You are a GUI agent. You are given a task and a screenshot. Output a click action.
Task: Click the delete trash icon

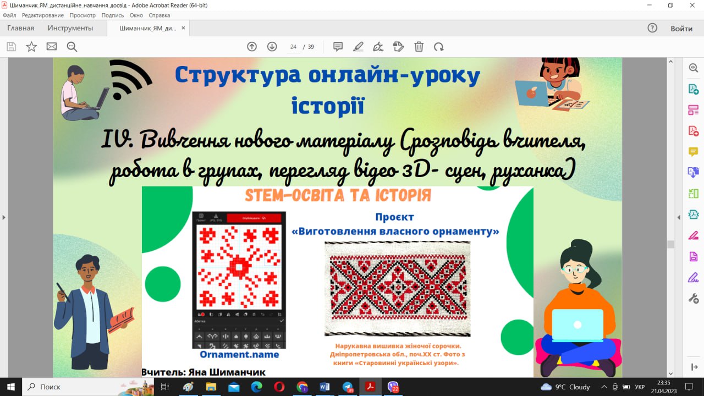pos(419,47)
